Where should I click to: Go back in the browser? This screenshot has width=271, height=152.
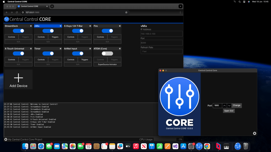tap(7, 12)
